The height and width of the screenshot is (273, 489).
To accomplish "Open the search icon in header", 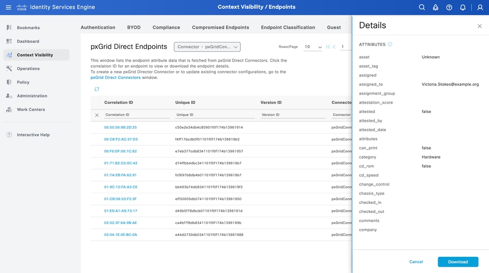I will 421,7.
